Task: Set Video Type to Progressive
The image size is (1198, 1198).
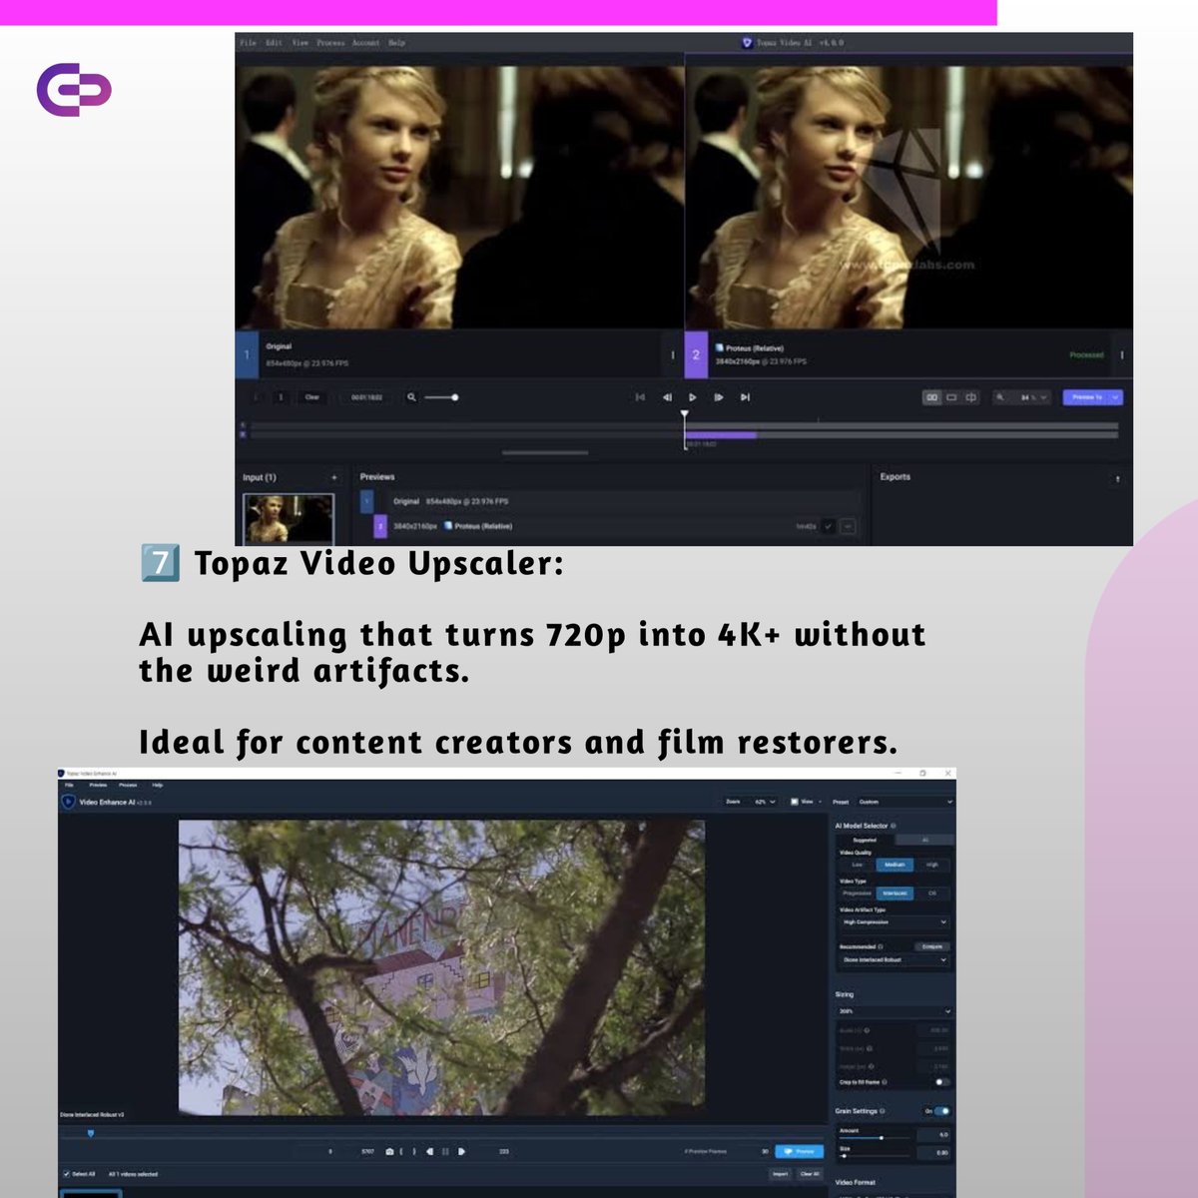Action: pyautogui.click(x=857, y=894)
